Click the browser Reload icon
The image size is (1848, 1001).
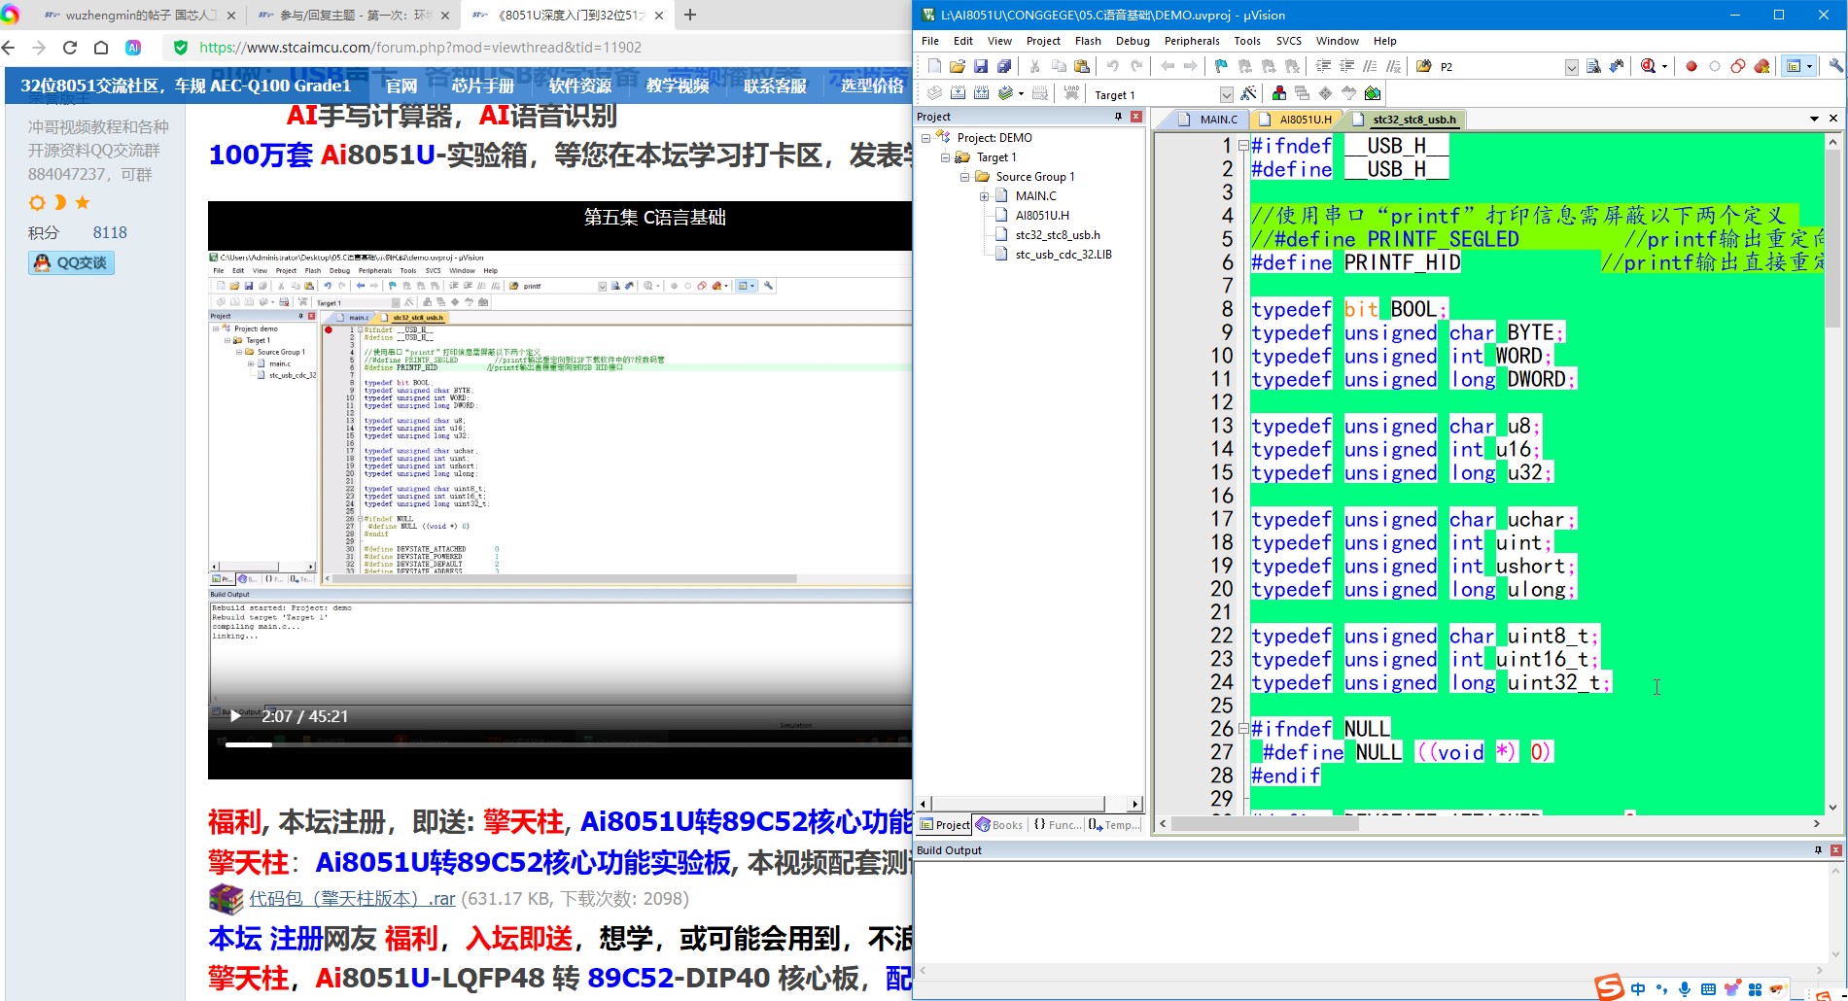[x=70, y=47]
